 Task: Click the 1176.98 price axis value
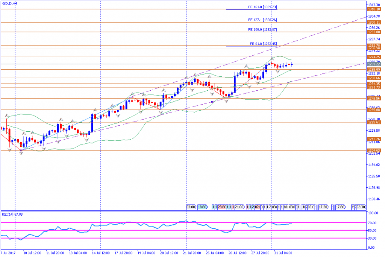(374, 188)
